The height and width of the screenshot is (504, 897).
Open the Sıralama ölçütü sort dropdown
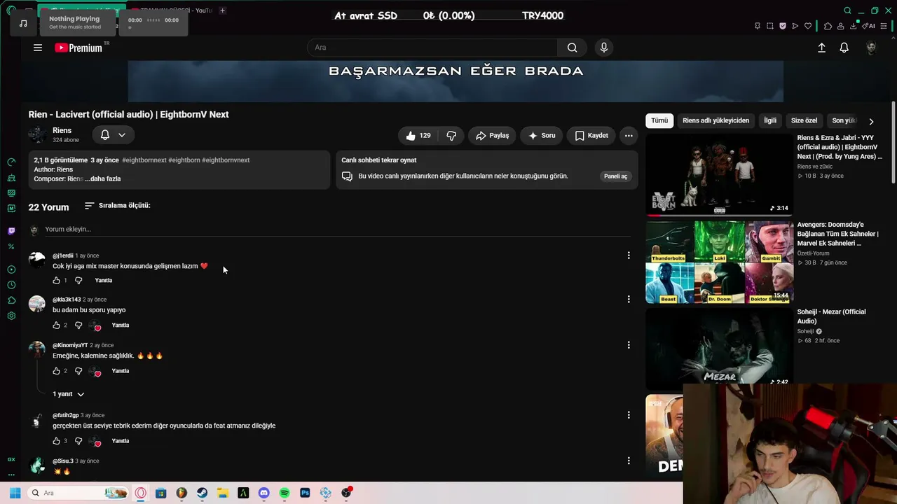(117, 206)
